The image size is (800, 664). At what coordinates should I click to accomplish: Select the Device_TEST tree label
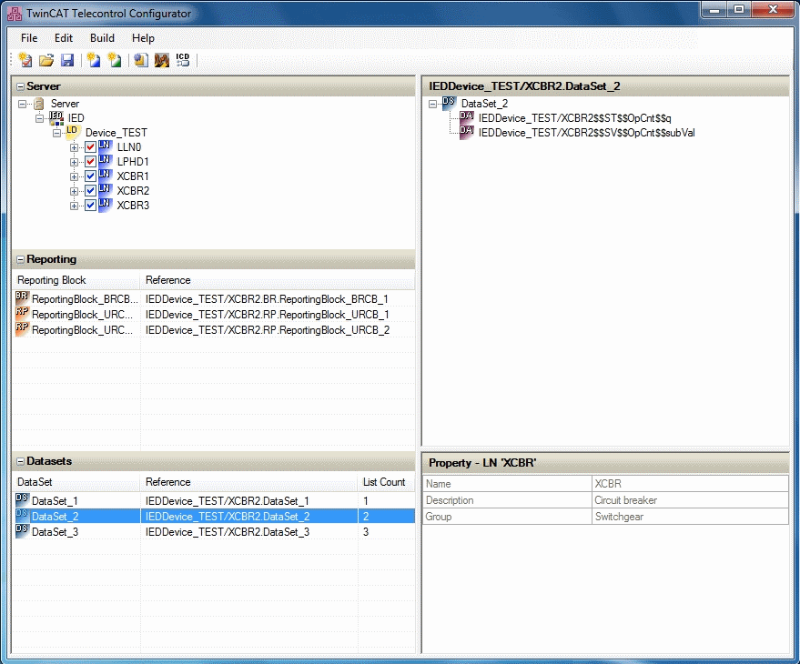pyautogui.click(x=116, y=133)
